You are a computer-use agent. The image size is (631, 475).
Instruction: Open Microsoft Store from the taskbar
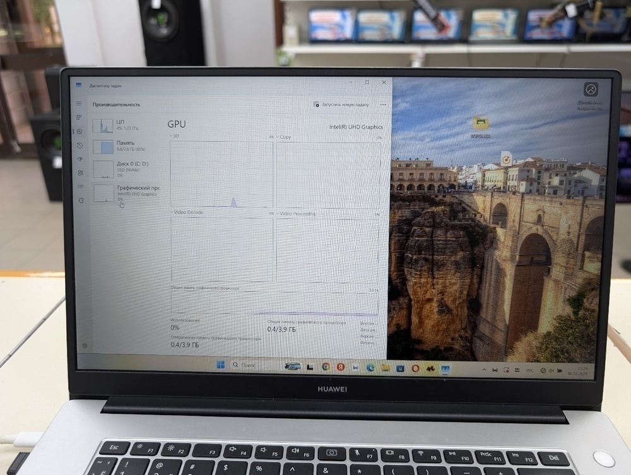pyautogui.click(x=400, y=368)
